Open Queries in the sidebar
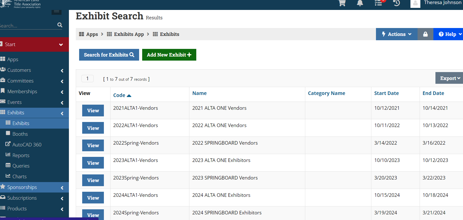This screenshot has height=220, width=463. point(21,166)
